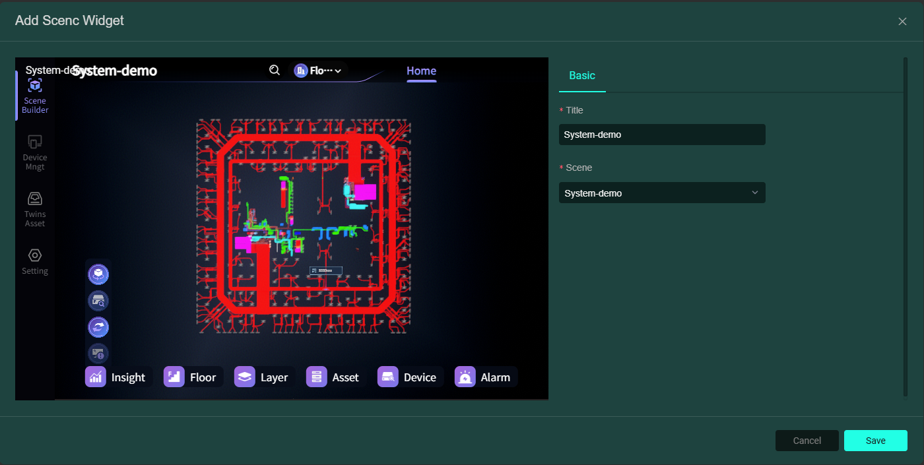This screenshot has height=465, width=924.
Task: Select the Basic tab
Action: [x=582, y=76]
